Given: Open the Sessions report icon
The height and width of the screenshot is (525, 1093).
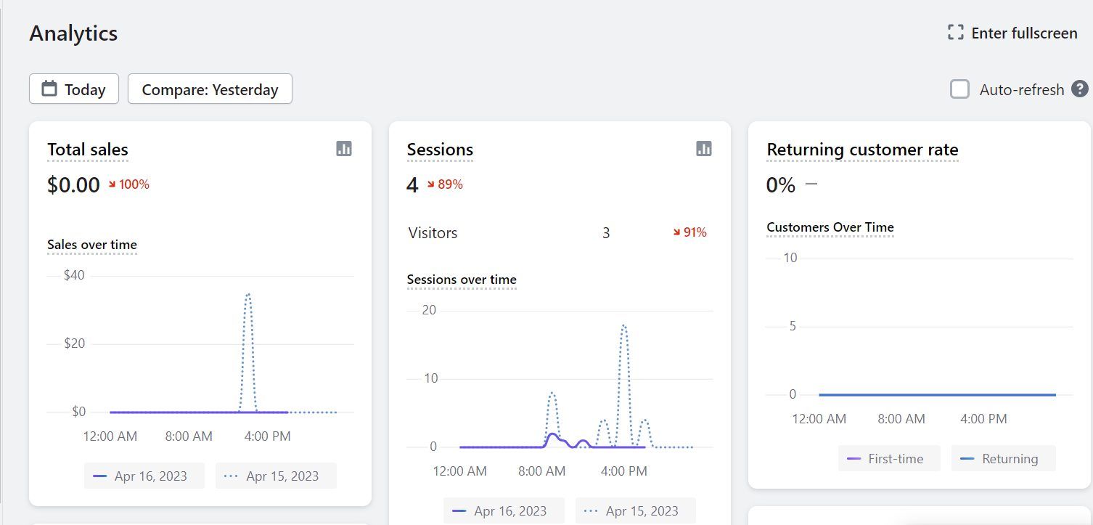Looking at the screenshot, I should 704,148.
